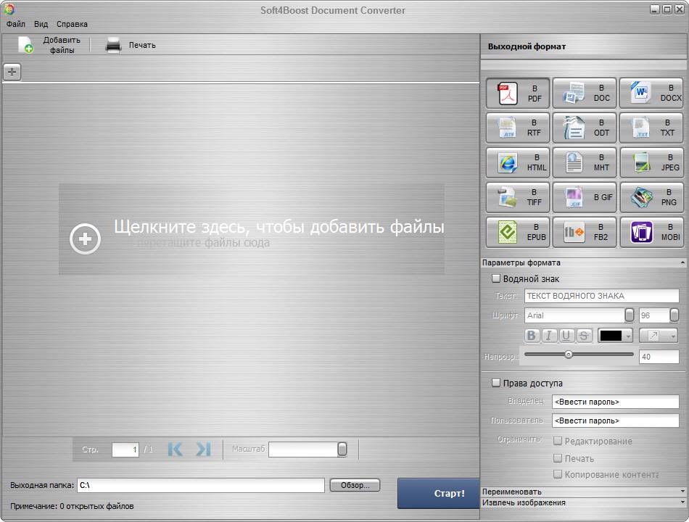689x522 pixels.
Task: Open the watermark color dropdown
Action: tap(627, 336)
